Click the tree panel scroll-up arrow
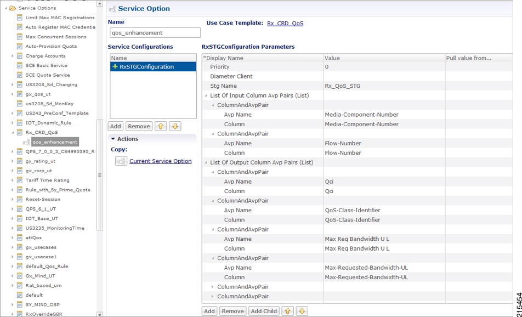522x317 pixels. [x=100, y=4]
